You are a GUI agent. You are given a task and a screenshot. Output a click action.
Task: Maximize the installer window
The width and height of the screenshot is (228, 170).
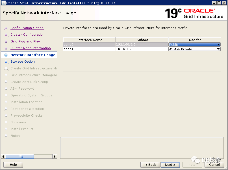point(219,3)
